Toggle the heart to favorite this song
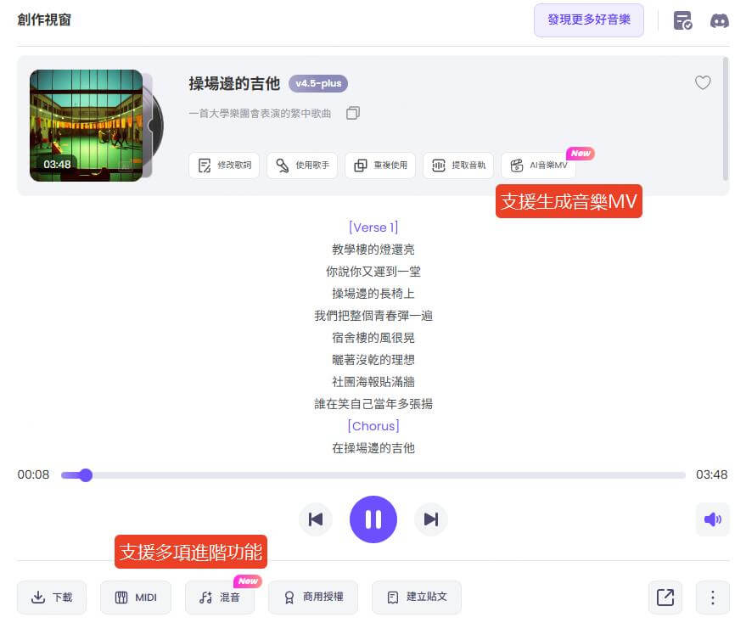This screenshot has width=746, height=623. click(x=703, y=83)
